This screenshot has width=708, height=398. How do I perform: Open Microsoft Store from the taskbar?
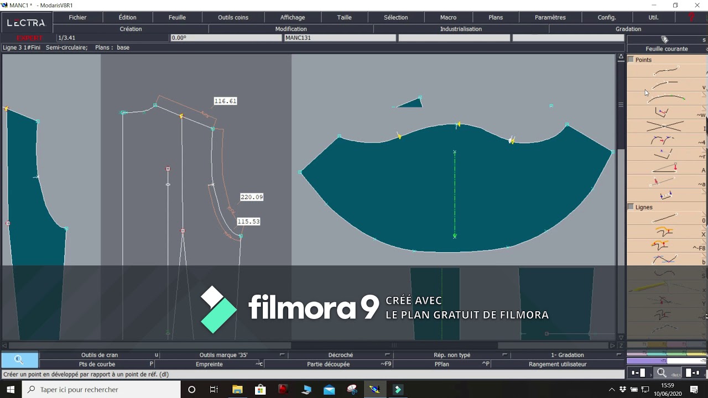(261, 390)
